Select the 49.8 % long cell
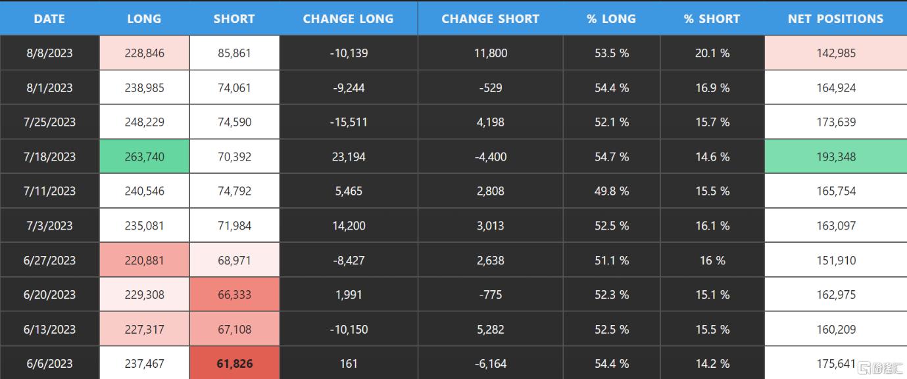 point(612,191)
